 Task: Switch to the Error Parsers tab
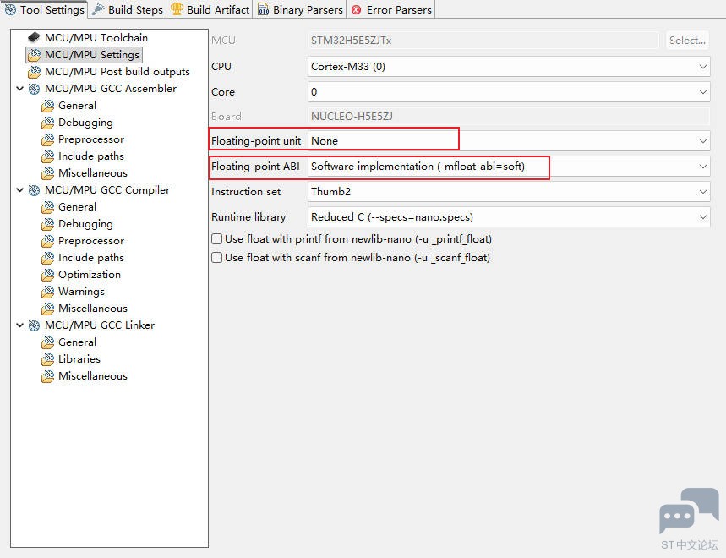[x=391, y=10]
